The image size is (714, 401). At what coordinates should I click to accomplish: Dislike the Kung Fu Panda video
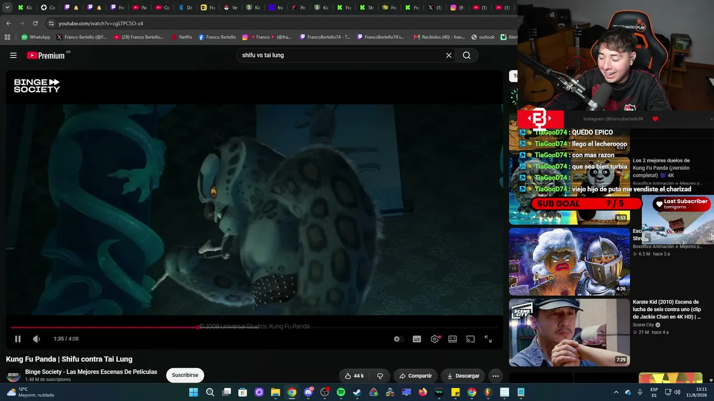[x=380, y=376]
